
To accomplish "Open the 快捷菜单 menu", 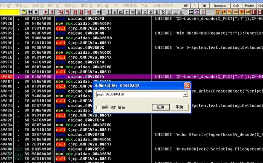I will [x=130, y=6].
